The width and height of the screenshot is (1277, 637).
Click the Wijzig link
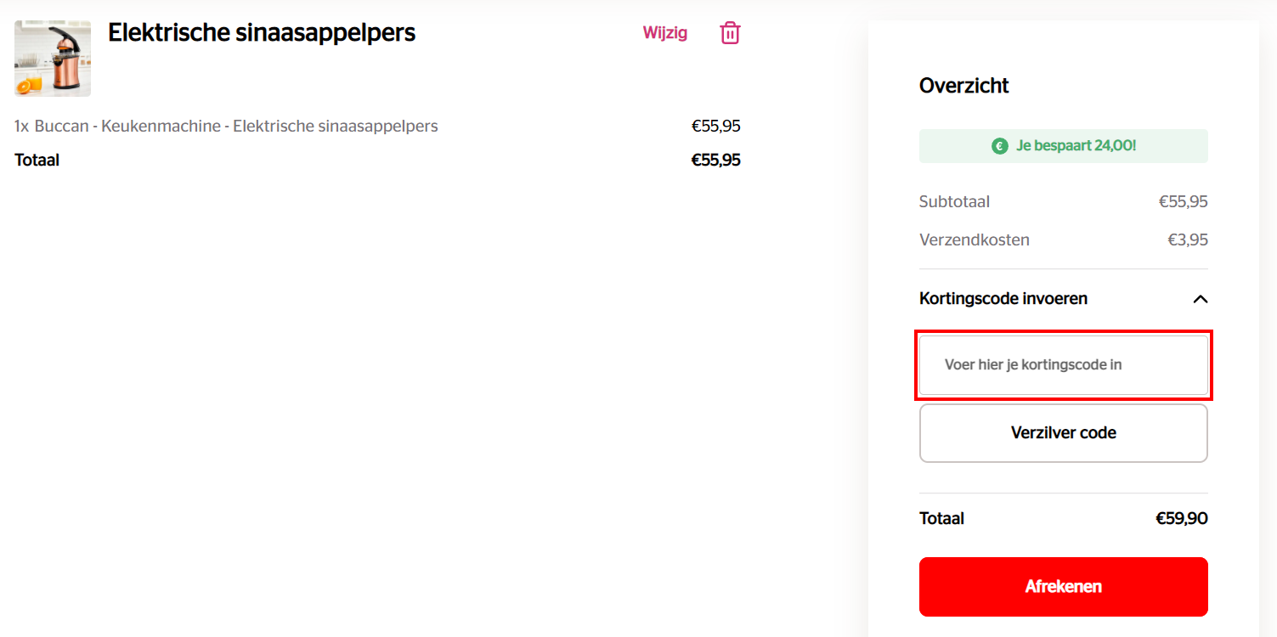point(665,33)
